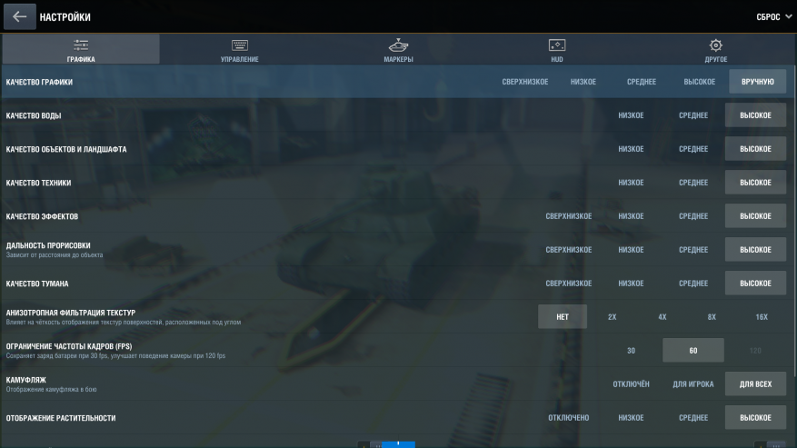Limit FPS to 30

pyautogui.click(x=631, y=351)
